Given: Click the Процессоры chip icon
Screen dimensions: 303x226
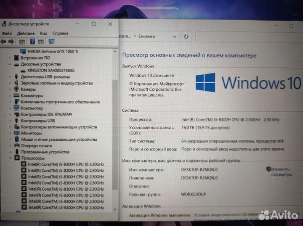Looking at the screenshot, I should pyautogui.click(x=17, y=158).
